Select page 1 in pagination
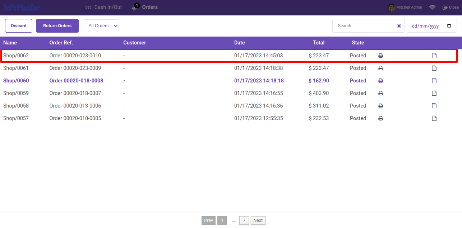This screenshot has width=462, height=228. point(222,220)
